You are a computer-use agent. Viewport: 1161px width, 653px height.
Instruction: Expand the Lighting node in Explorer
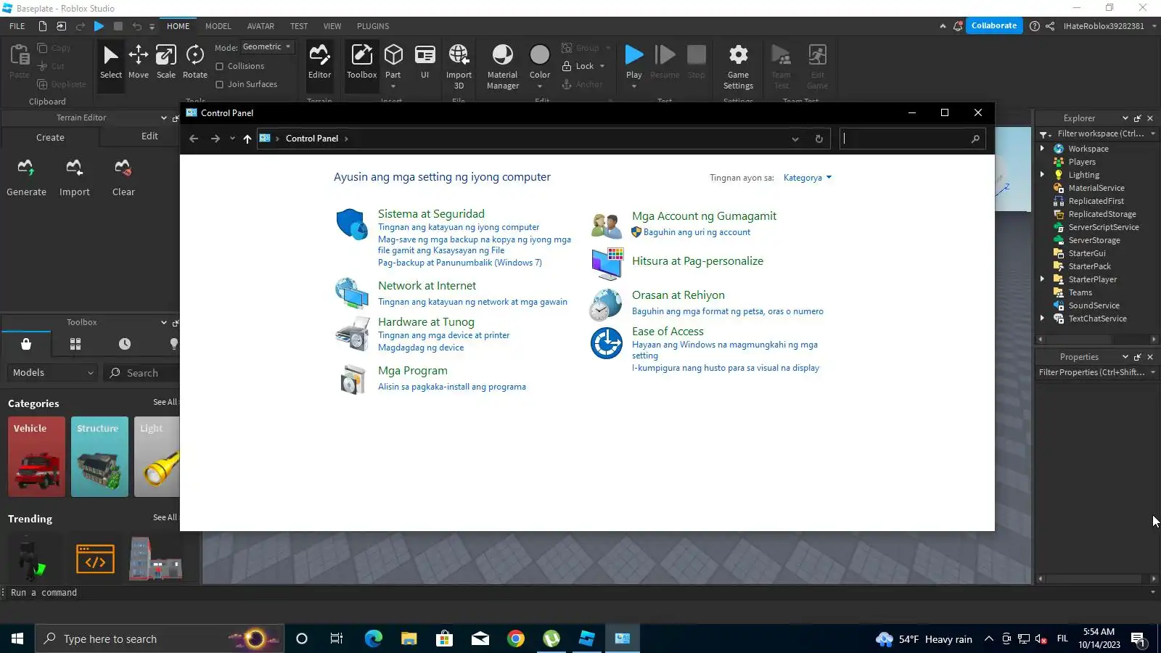coord(1043,175)
